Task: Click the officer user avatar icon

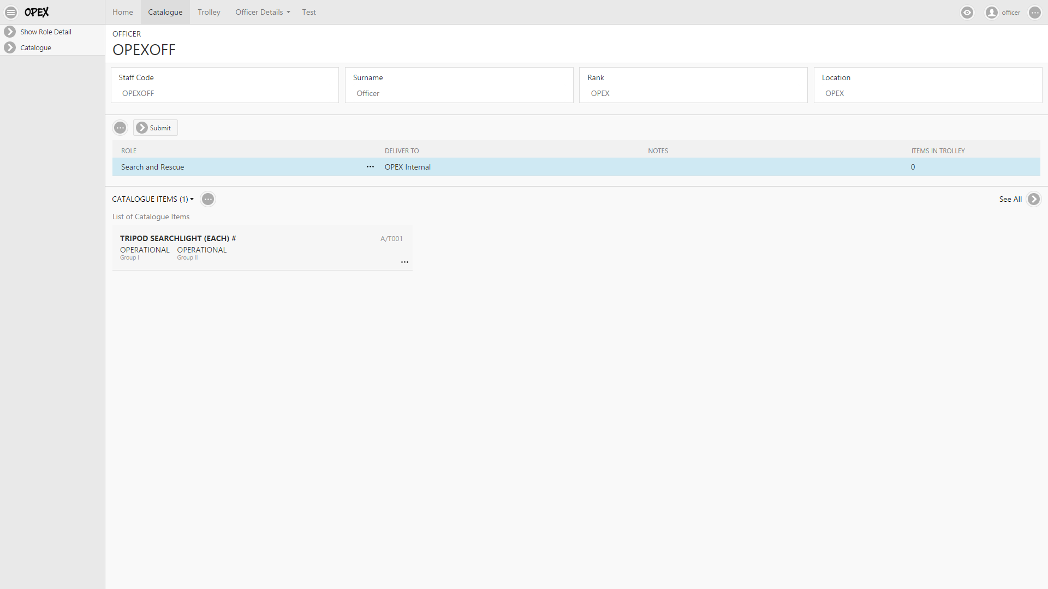Action: (x=992, y=13)
